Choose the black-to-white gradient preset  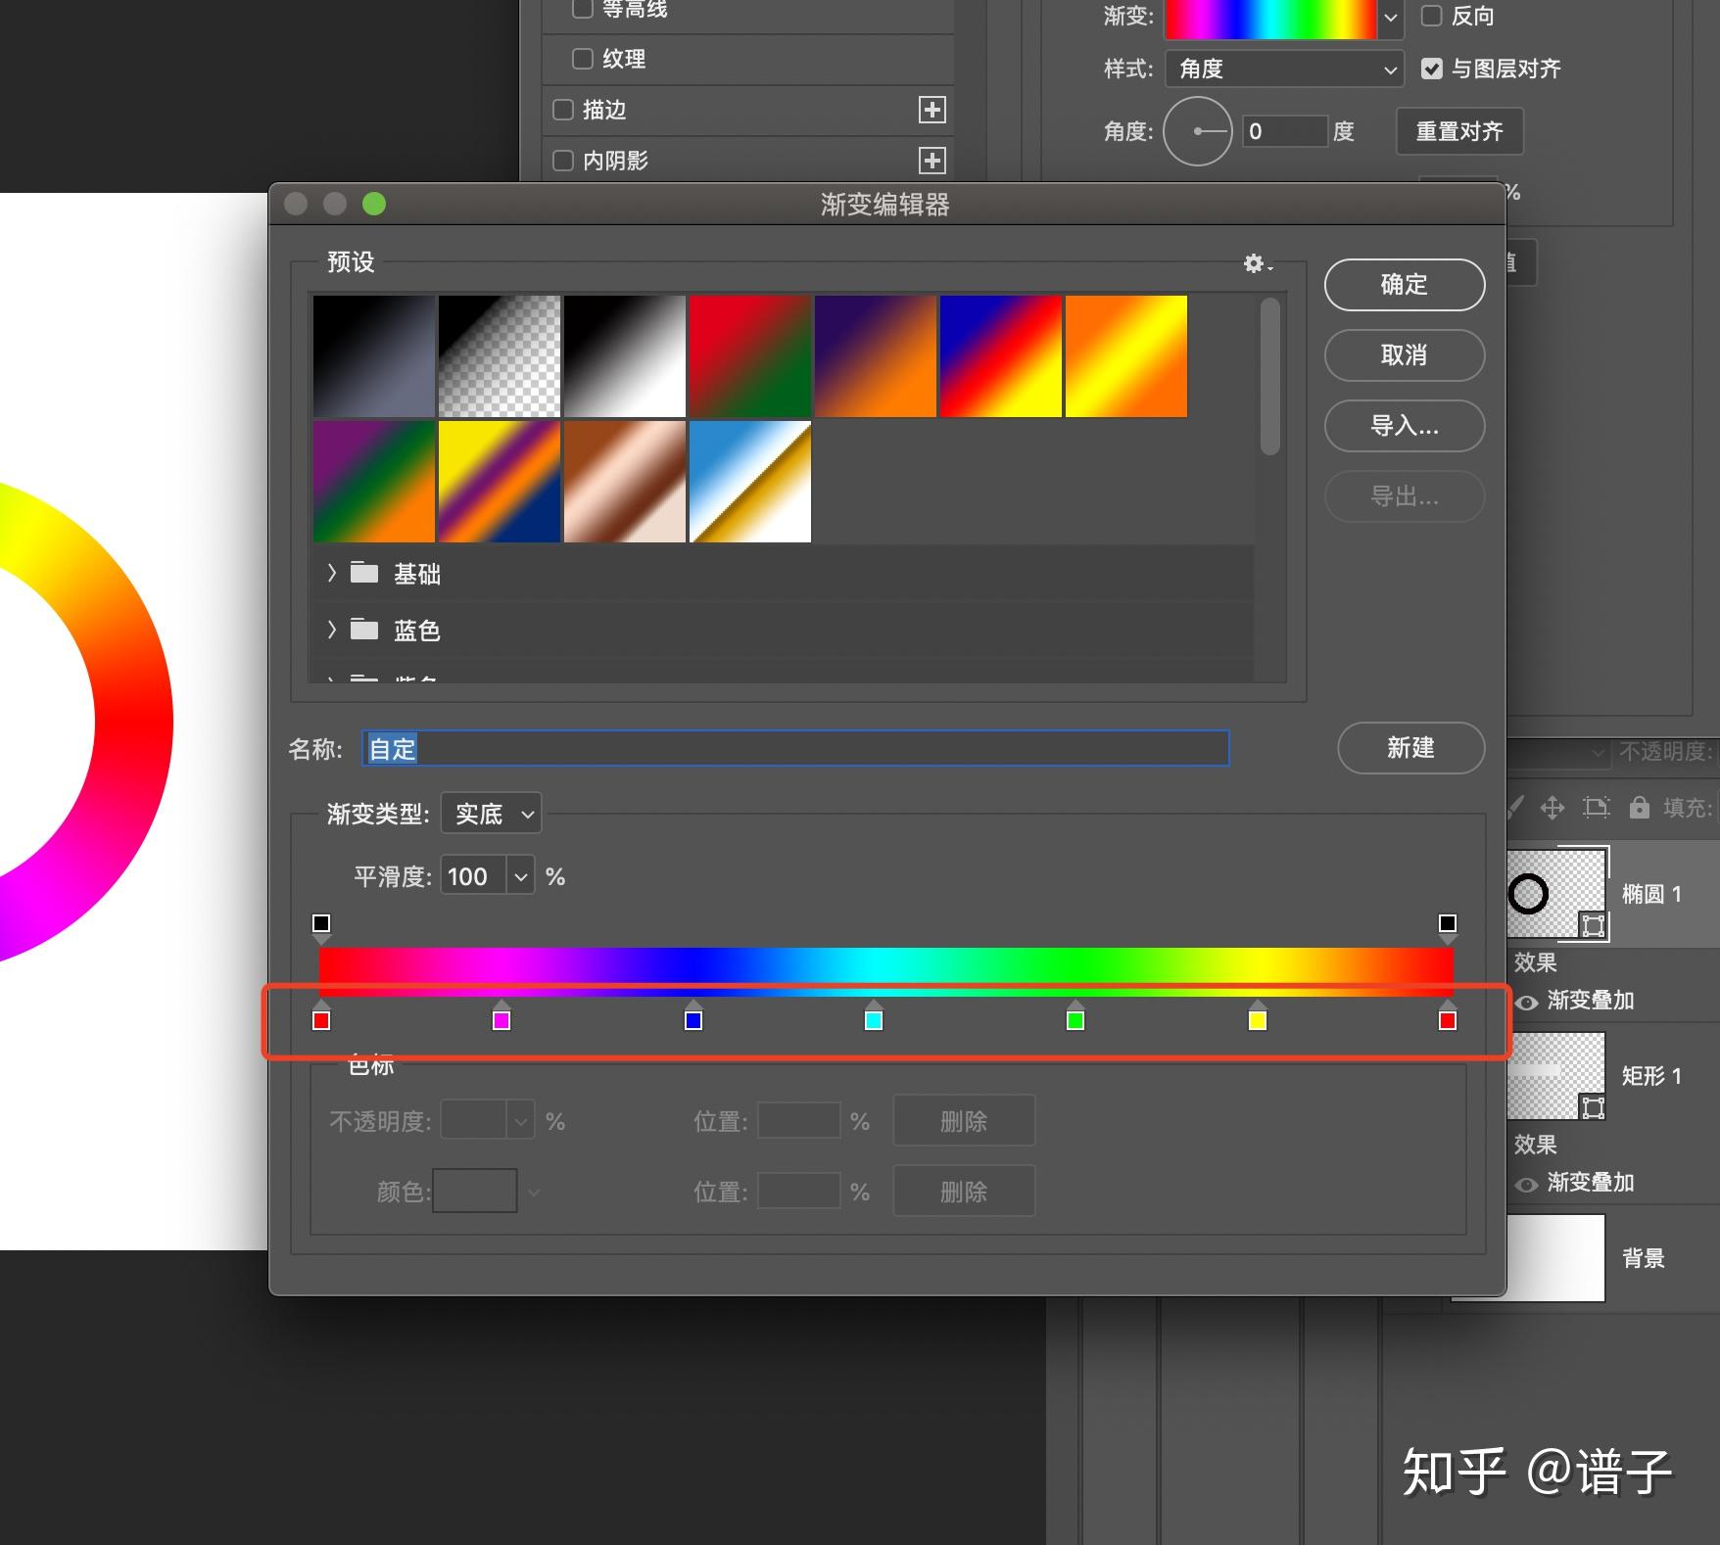[625, 356]
